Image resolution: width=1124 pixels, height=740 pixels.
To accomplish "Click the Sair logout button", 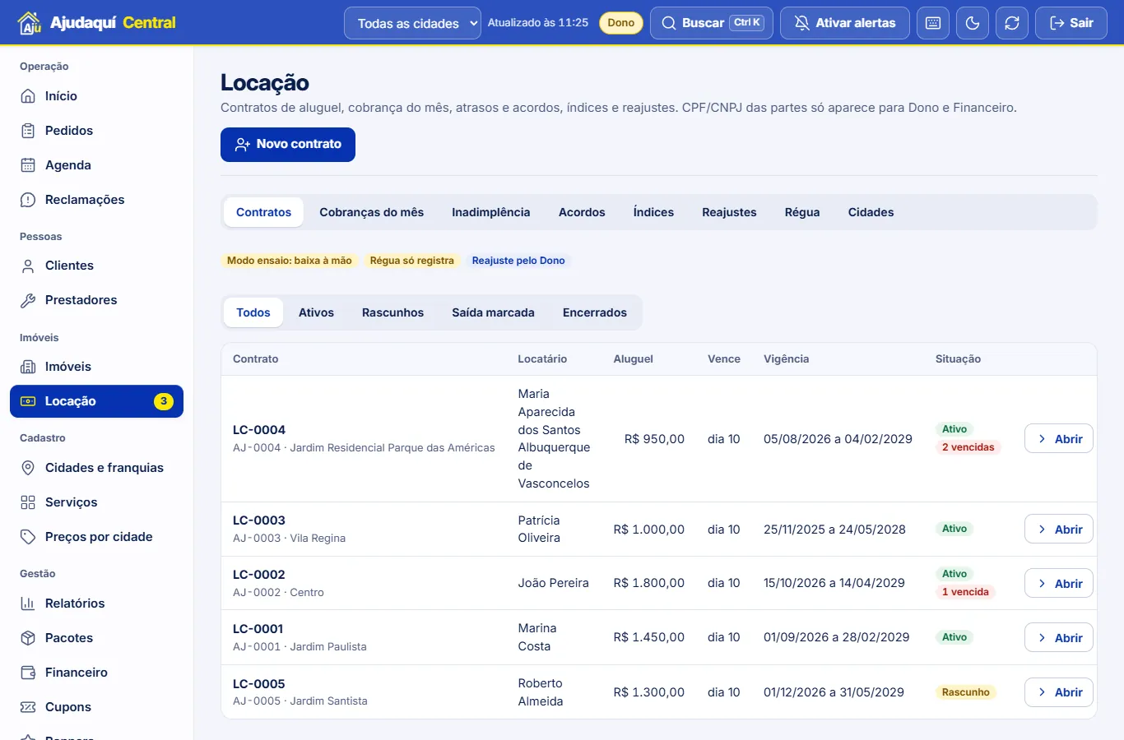I will [x=1071, y=23].
